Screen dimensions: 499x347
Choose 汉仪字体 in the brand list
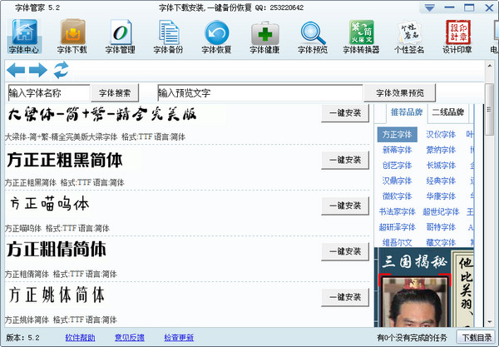click(441, 134)
